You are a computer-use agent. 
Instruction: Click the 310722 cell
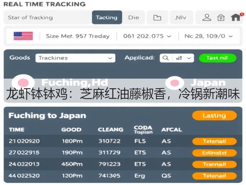pos(110,141)
